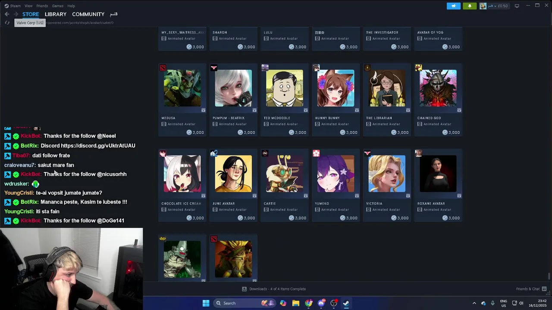Open the Friends & Chat panel
Image resolution: width=552 pixels, height=310 pixels.
click(531, 289)
